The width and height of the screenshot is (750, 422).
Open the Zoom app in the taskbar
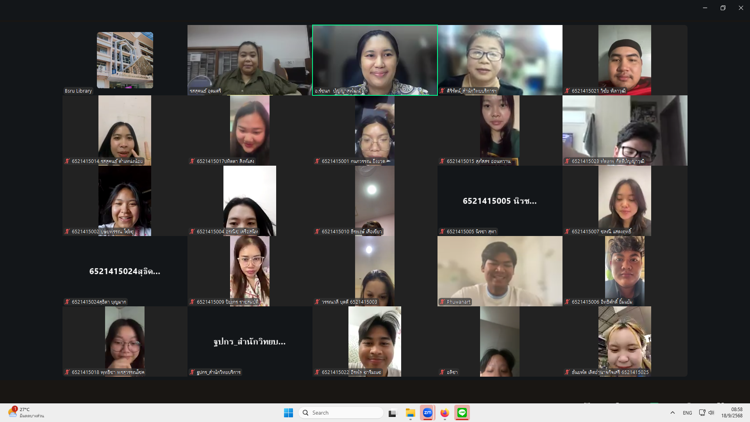pos(428,413)
